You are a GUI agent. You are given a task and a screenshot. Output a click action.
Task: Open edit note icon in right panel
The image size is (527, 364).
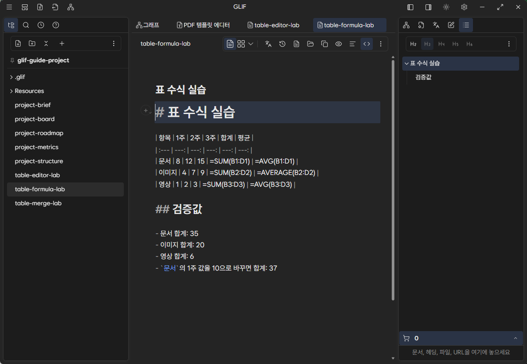[451, 25]
